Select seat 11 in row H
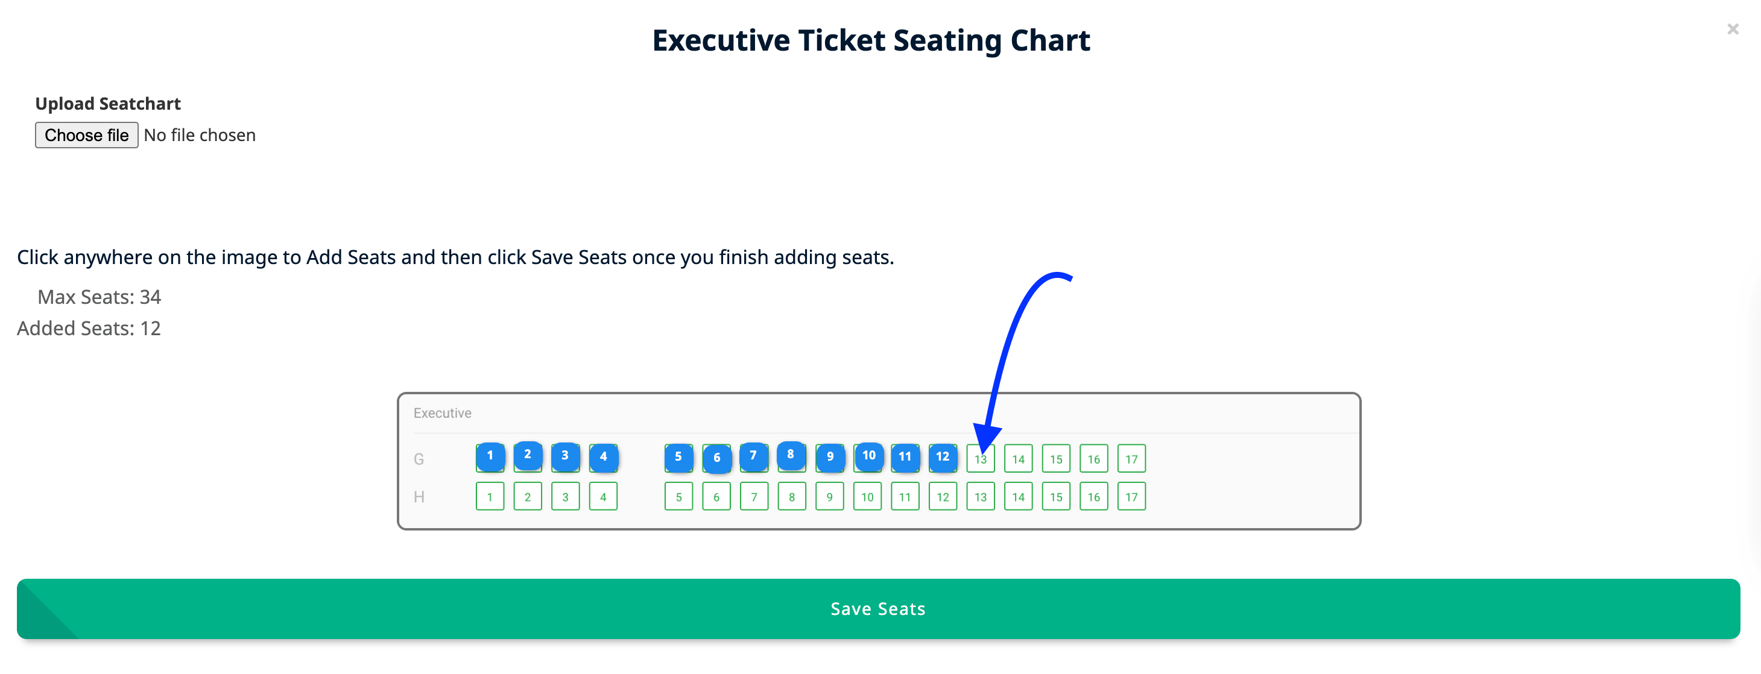1761x674 pixels. tap(905, 496)
